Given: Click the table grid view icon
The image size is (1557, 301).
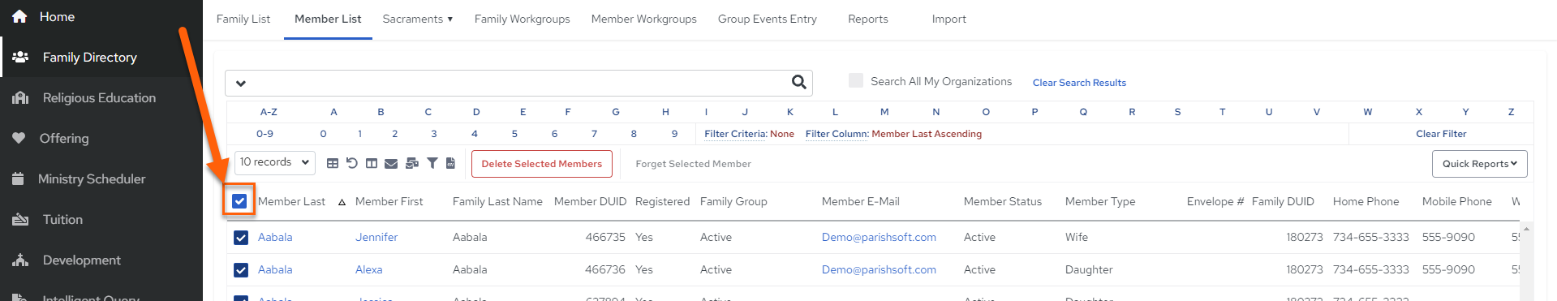Looking at the screenshot, I should (333, 163).
